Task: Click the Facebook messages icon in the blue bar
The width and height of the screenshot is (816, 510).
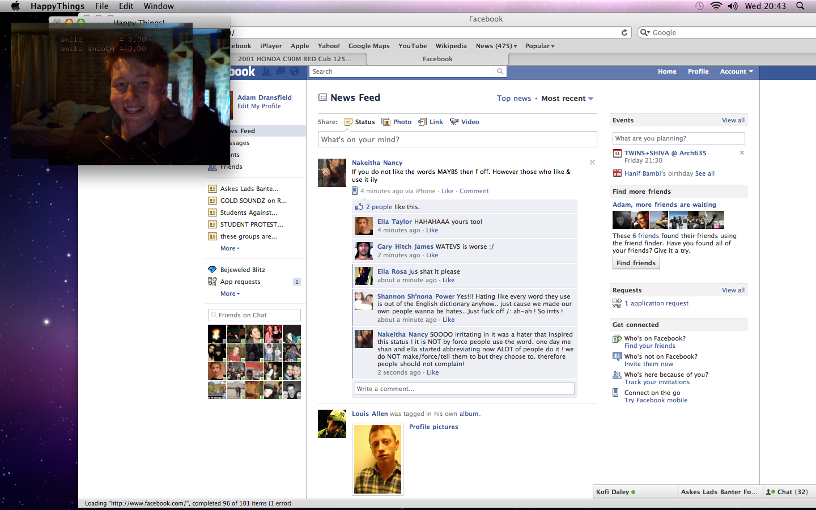Action: click(280, 71)
